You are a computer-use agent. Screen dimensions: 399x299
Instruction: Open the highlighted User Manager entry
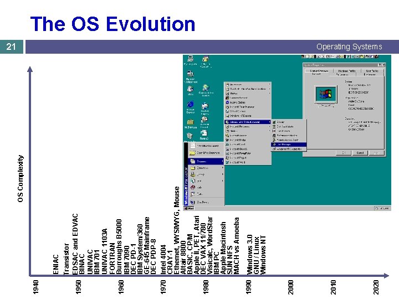click(289, 145)
